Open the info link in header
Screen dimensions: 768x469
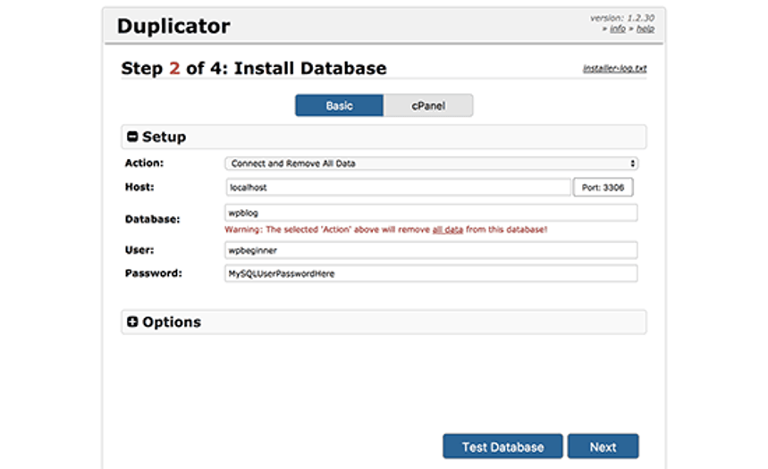pyautogui.click(x=618, y=29)
